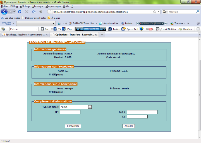The image size is (201, 143).
Task: Open the Historique menu
Action: pos(38,6)
